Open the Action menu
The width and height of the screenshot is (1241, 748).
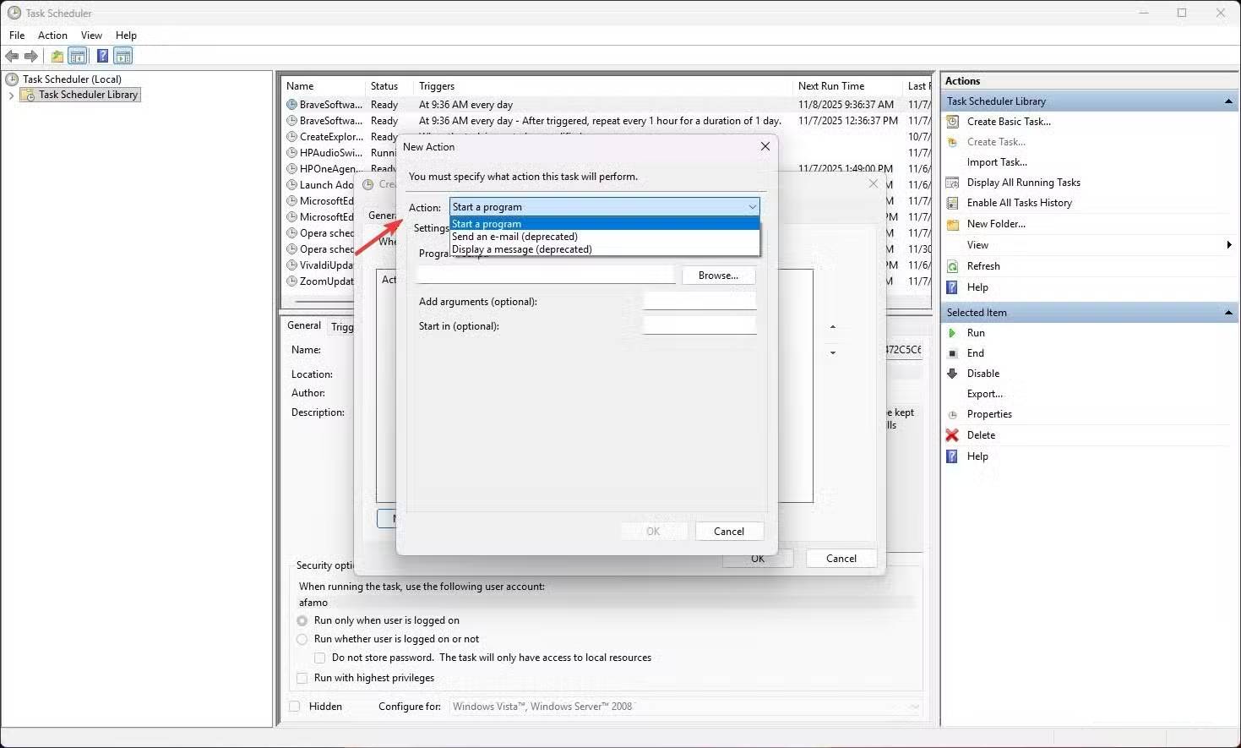click(52, 35)
